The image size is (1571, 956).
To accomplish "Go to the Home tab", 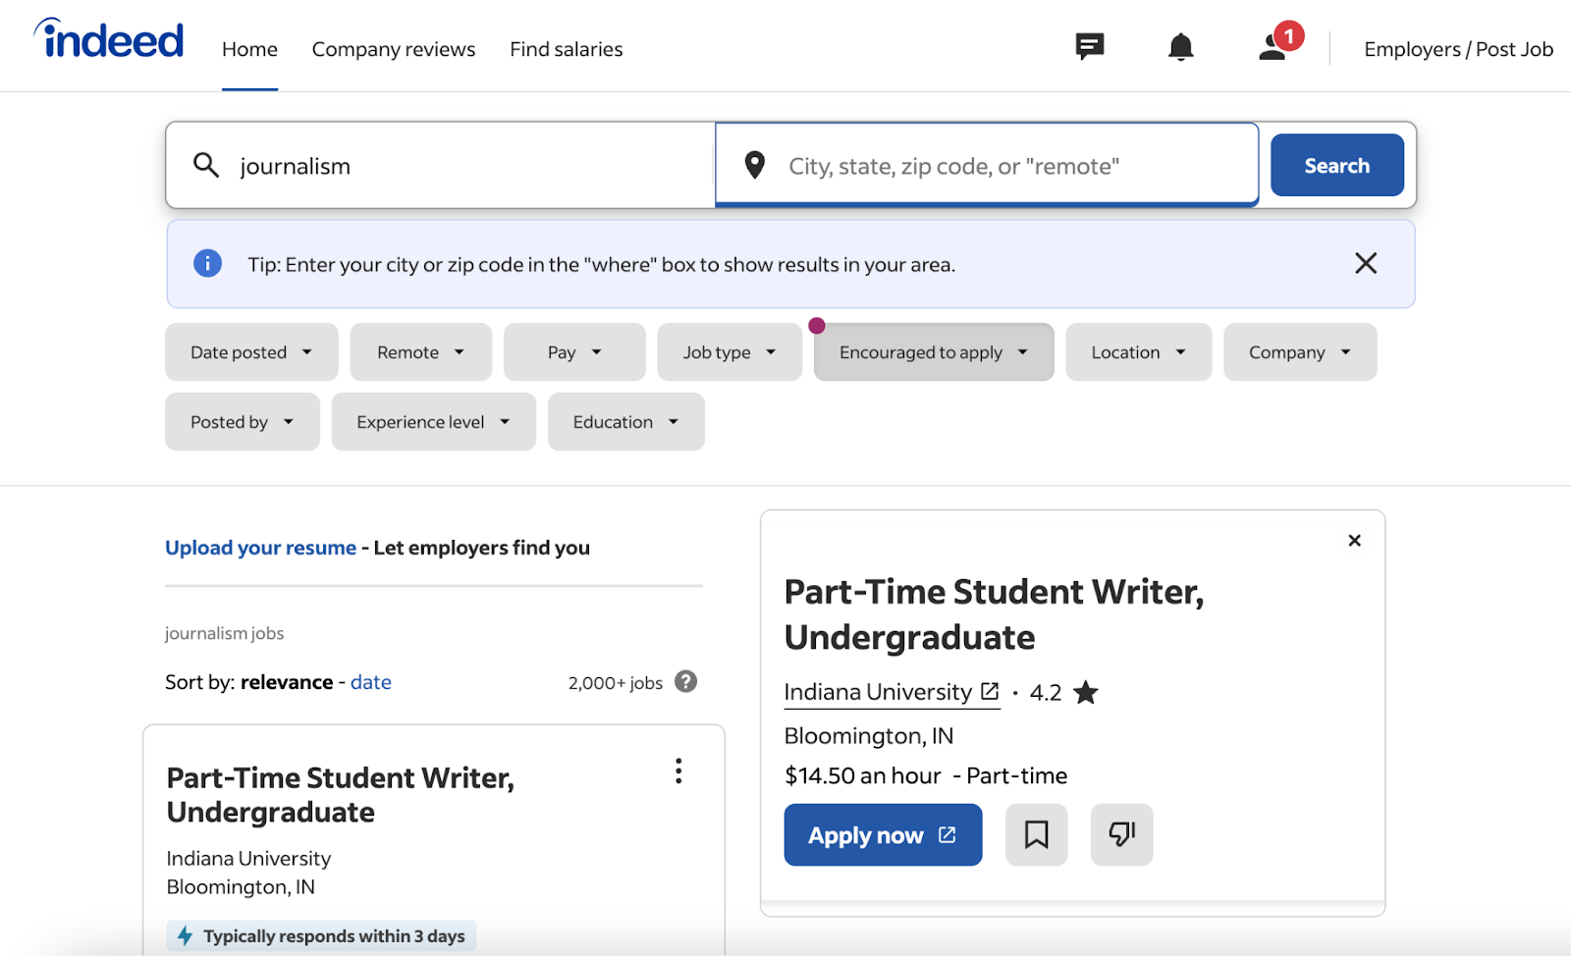I will tap(249, 49).
